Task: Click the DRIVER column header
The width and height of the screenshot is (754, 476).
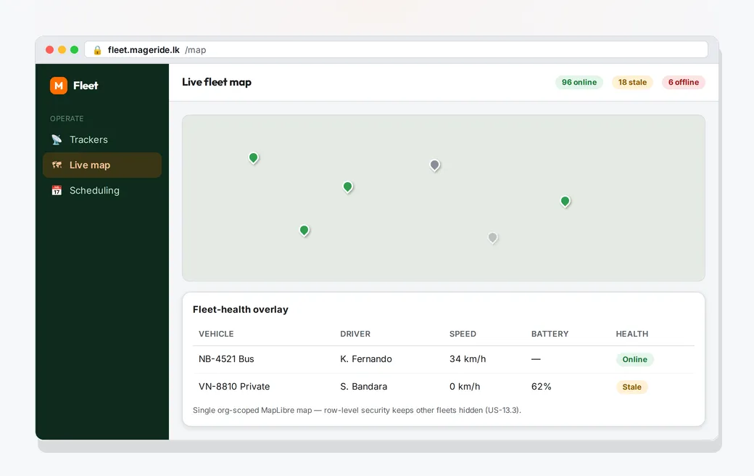Action: [355, 334]
